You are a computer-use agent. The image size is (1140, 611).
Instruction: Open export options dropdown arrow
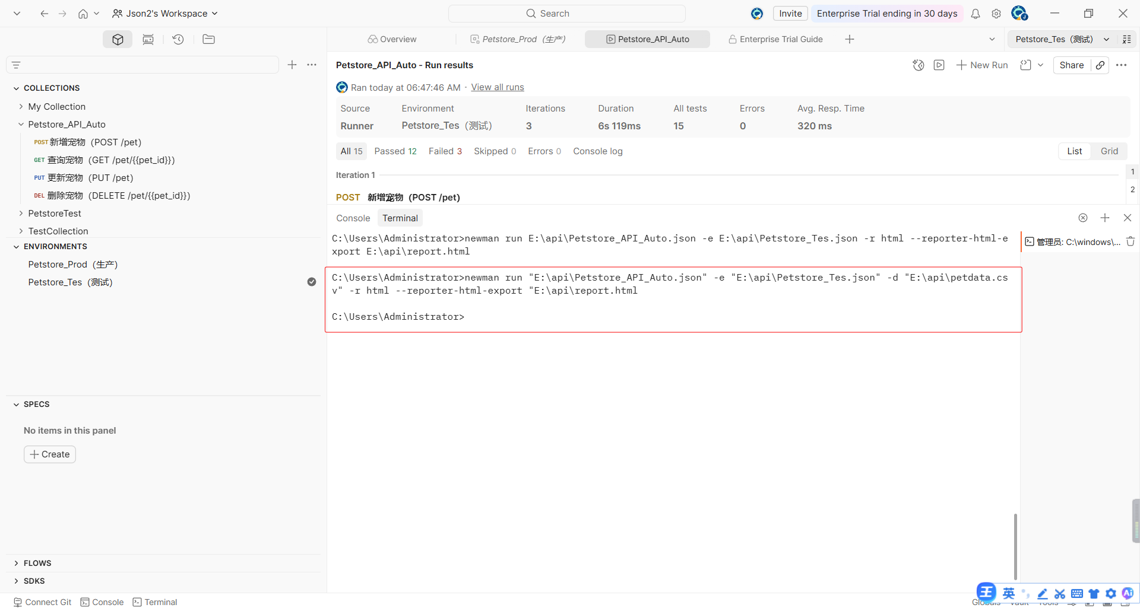point(1040,65)
